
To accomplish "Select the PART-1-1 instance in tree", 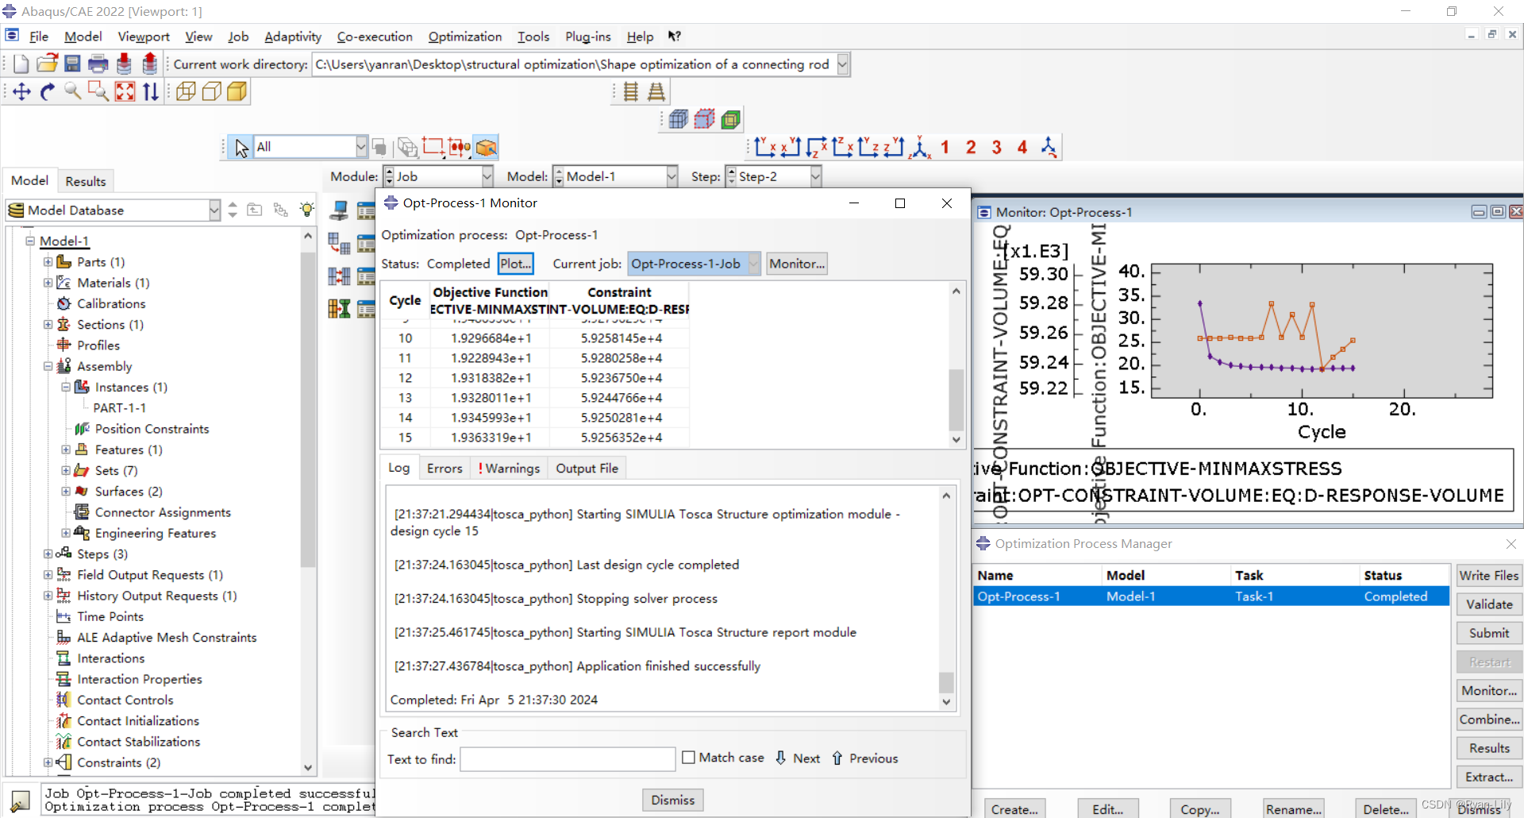I will pos(119,407).
